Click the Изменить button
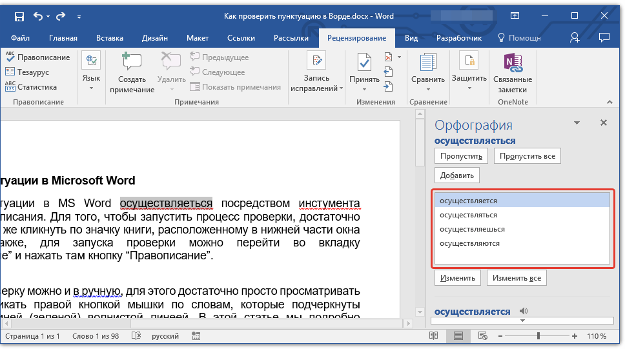Image resolution: width=625 pixels, height=349 pixels. (x=458, y=278)
